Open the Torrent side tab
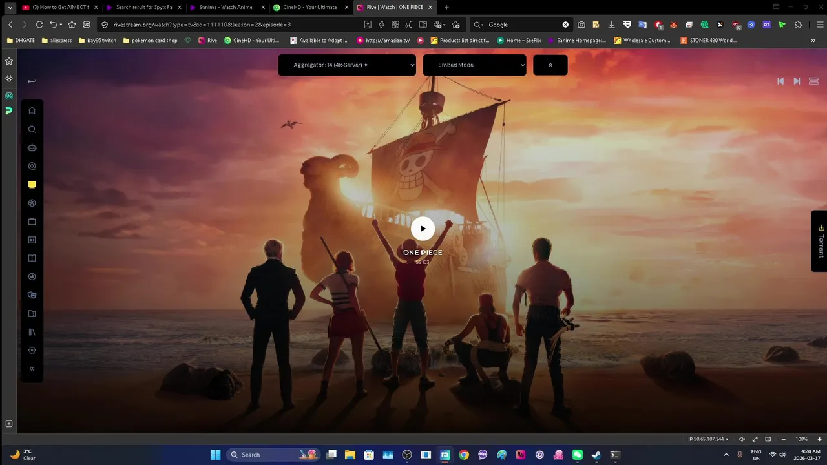This screenshot has width=827, height=465. (x=821, y=241)
